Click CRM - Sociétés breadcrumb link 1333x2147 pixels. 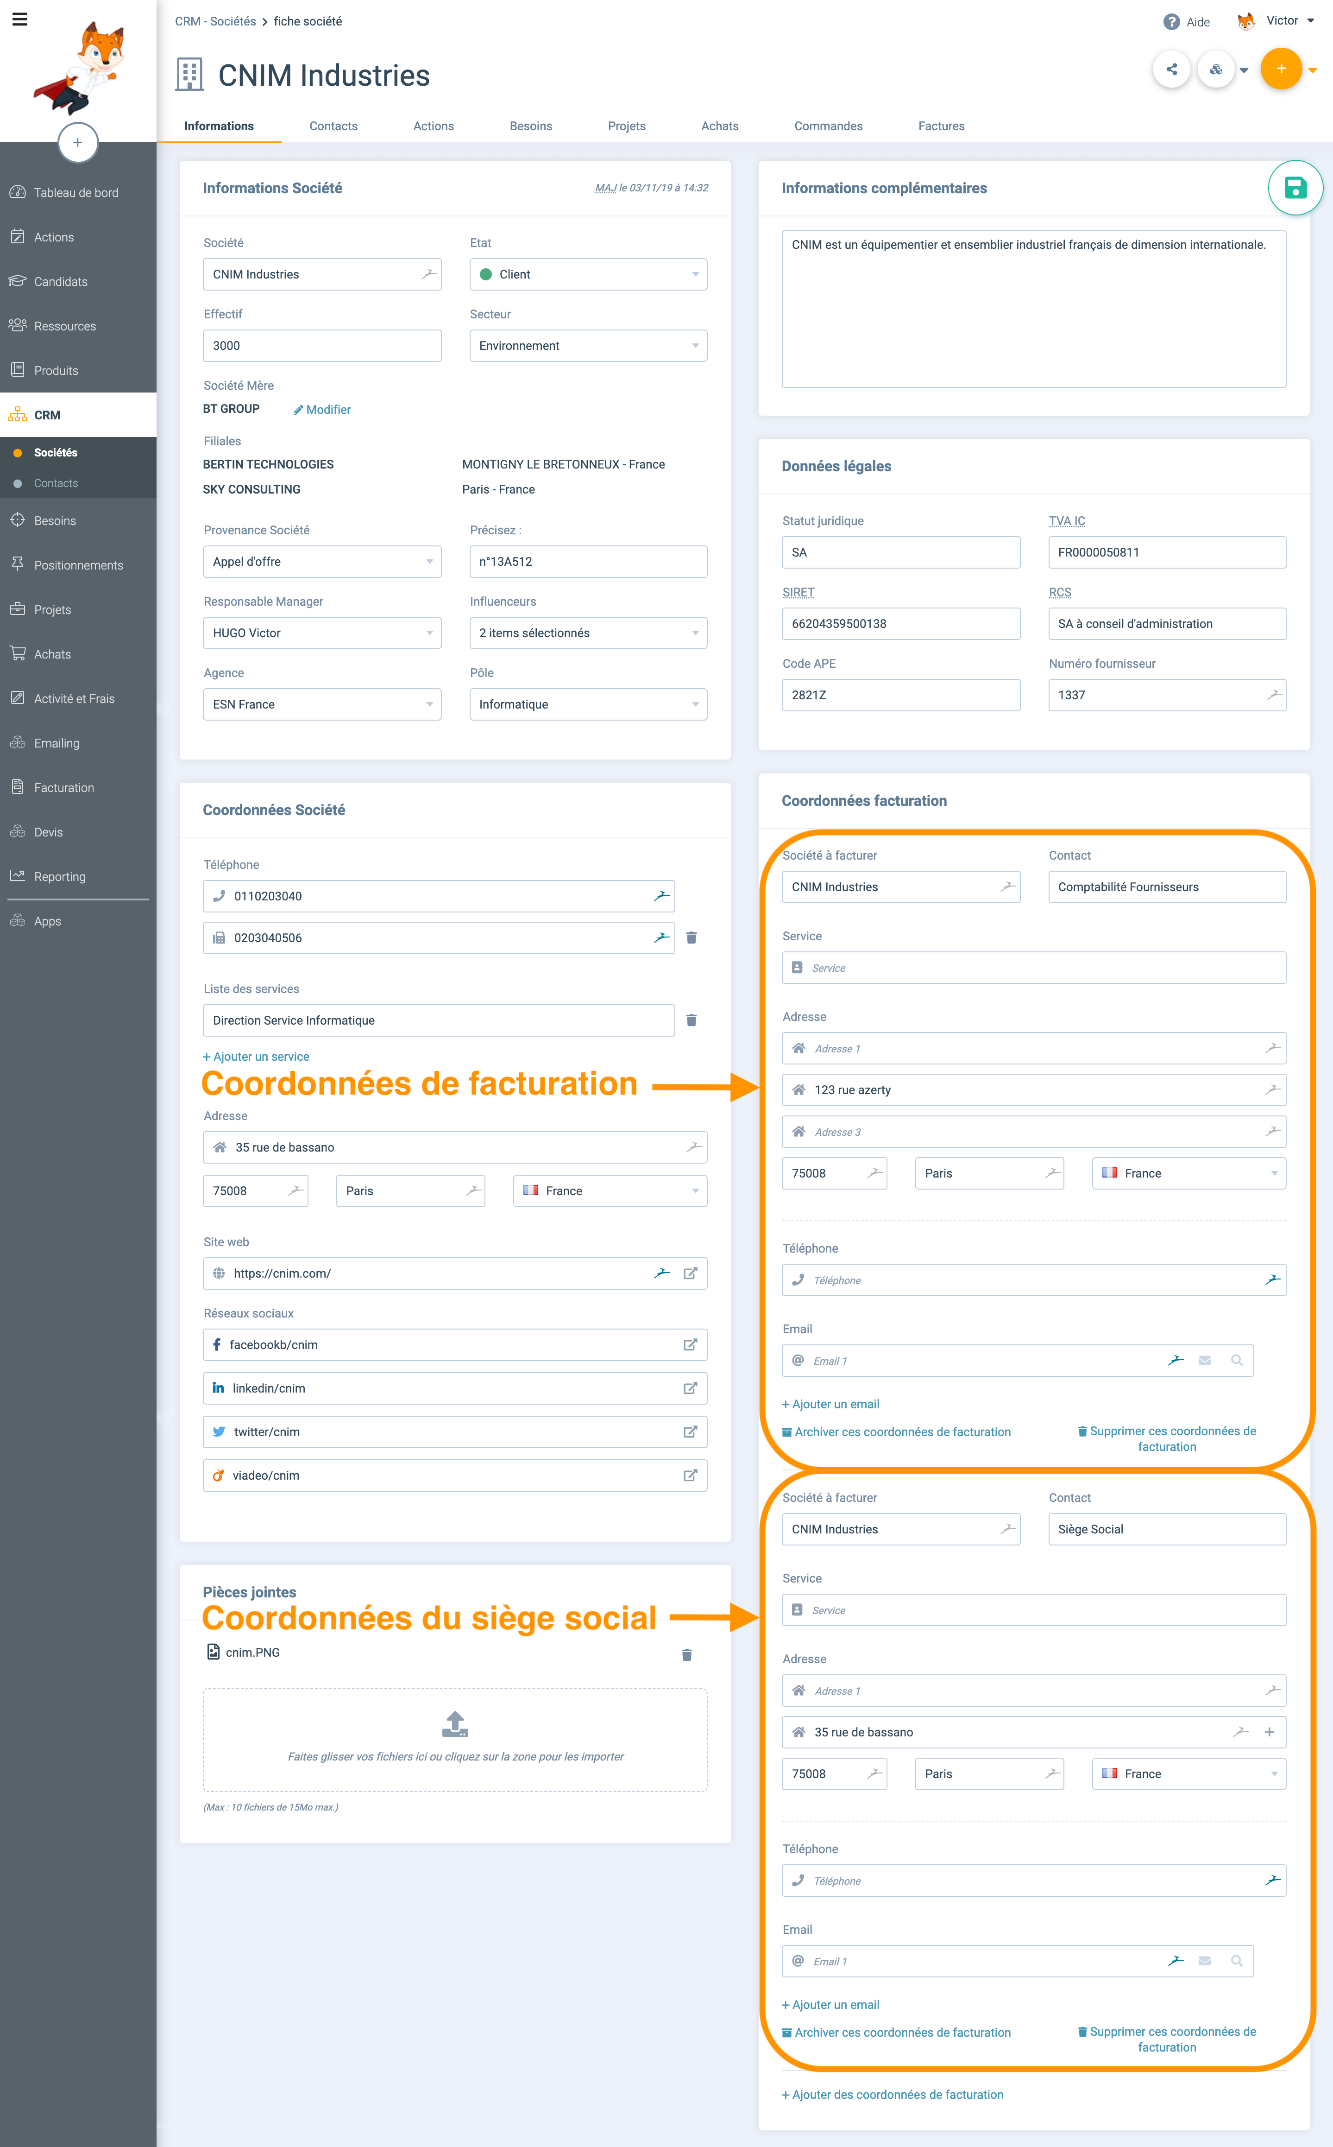click(x=215, y=21)
